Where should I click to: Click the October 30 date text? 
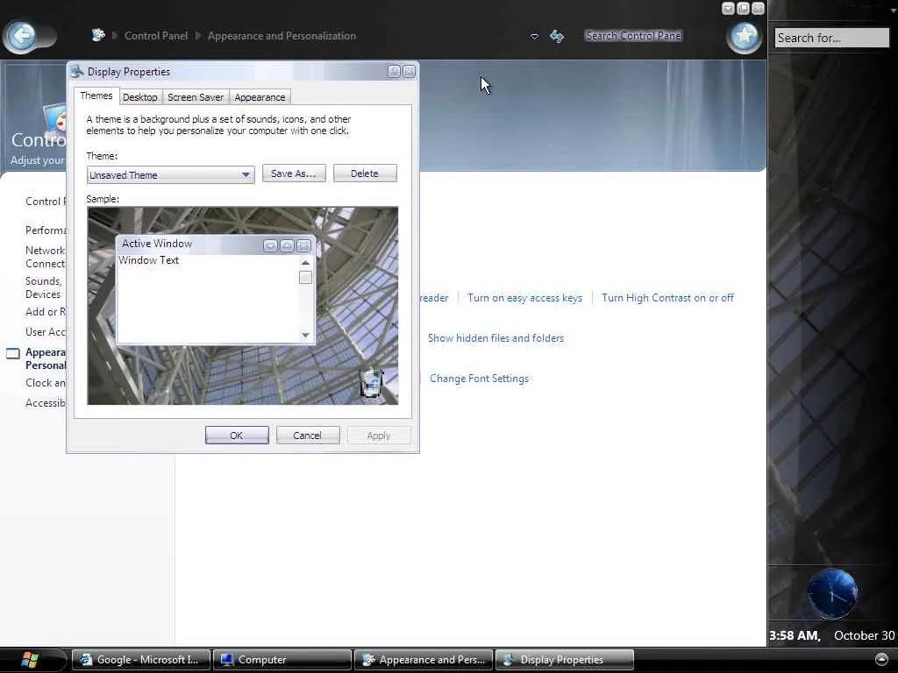click(864, 635)
